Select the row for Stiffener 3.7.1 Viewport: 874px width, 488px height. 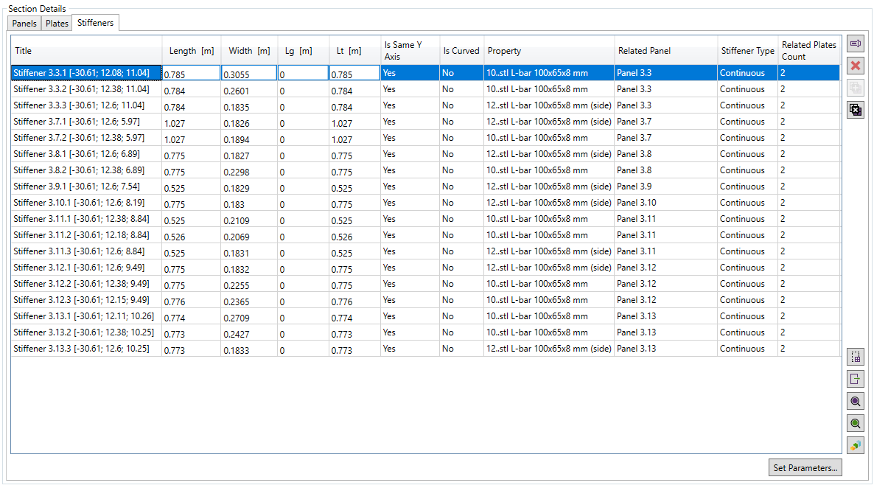click(x=86, y=122)
